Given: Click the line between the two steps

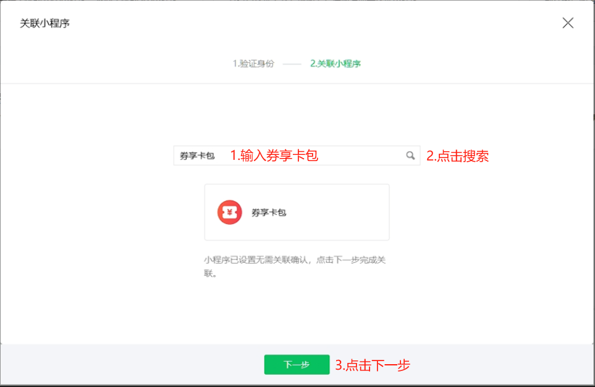Looking at the screenshot, I should [x=292, y=64].
